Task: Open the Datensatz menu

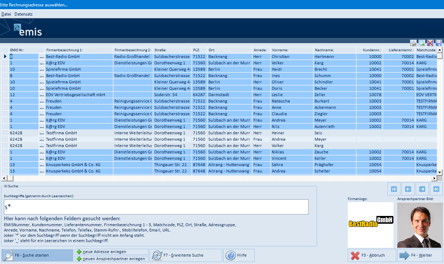Action: (24, 14)
